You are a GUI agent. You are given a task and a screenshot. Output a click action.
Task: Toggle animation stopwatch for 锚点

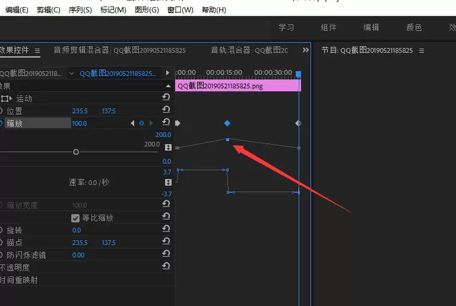pos(1,243)
